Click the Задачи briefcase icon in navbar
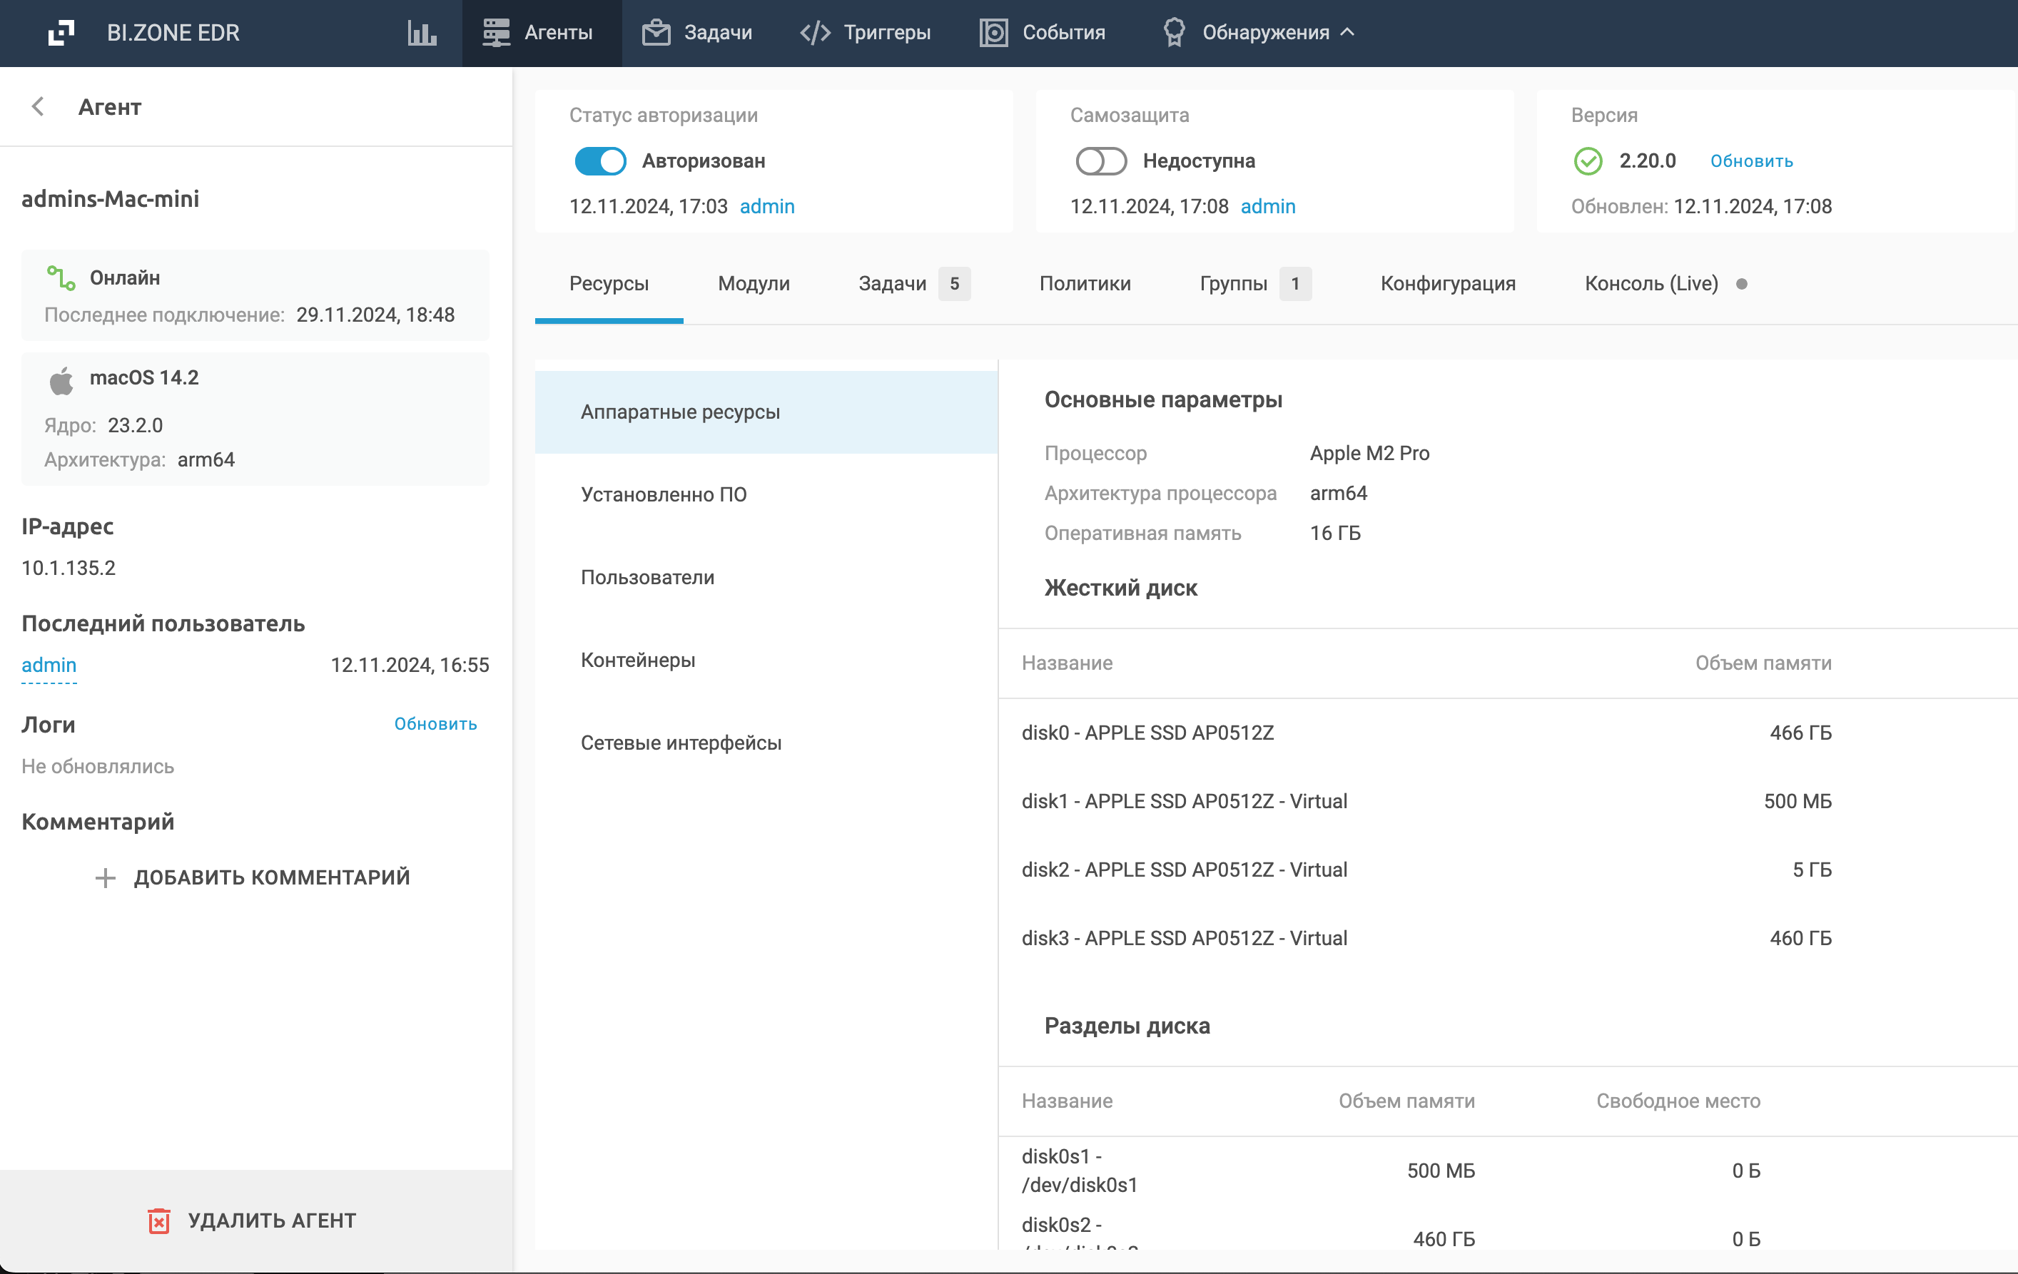 tap(656, 33)
